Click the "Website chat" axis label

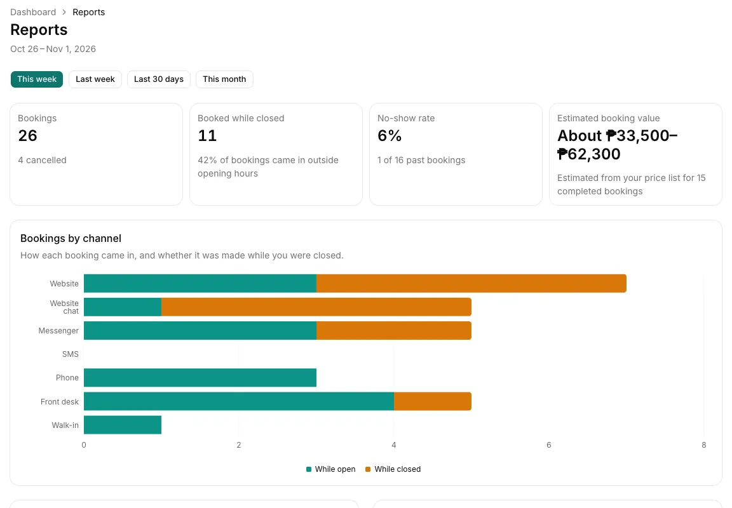pyautogui.click(x=64, y=307)
